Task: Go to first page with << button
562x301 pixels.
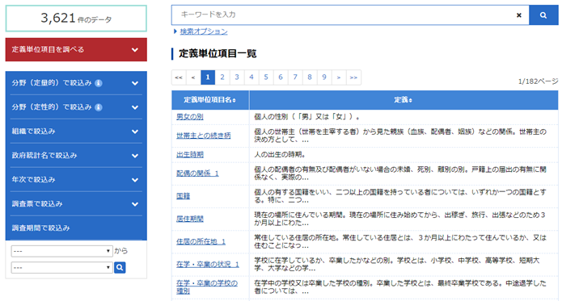Action: 179,77
